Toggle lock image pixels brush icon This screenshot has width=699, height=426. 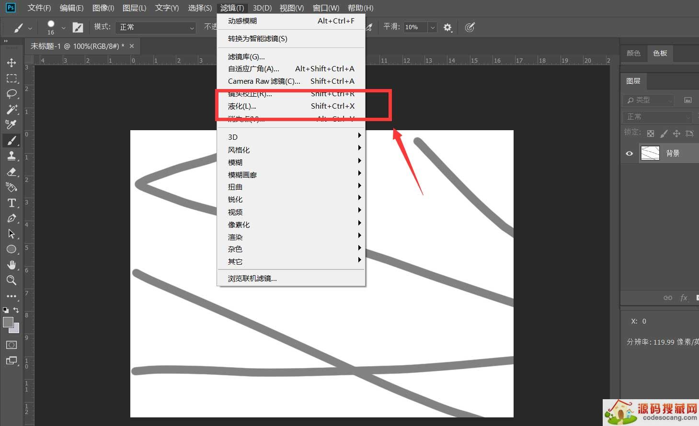(664, 134)
